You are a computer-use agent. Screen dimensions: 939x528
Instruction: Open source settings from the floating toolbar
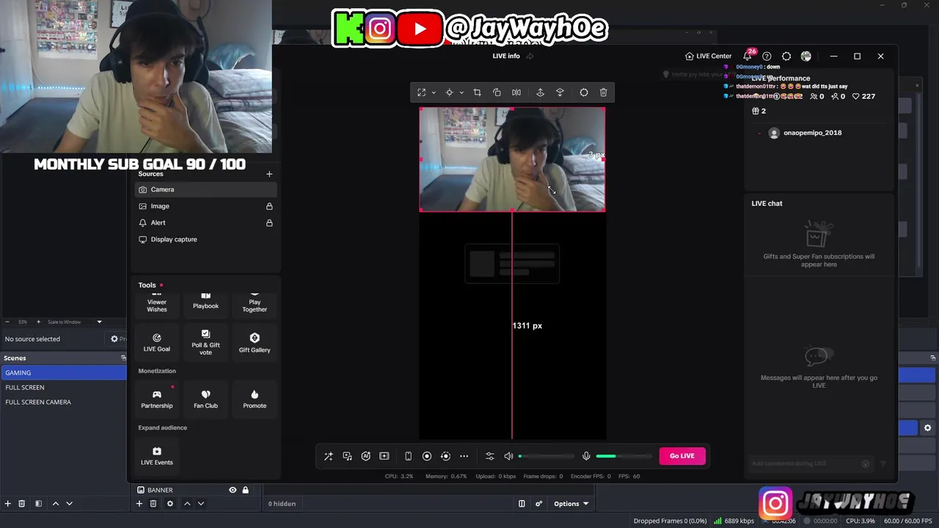[584, 92]
